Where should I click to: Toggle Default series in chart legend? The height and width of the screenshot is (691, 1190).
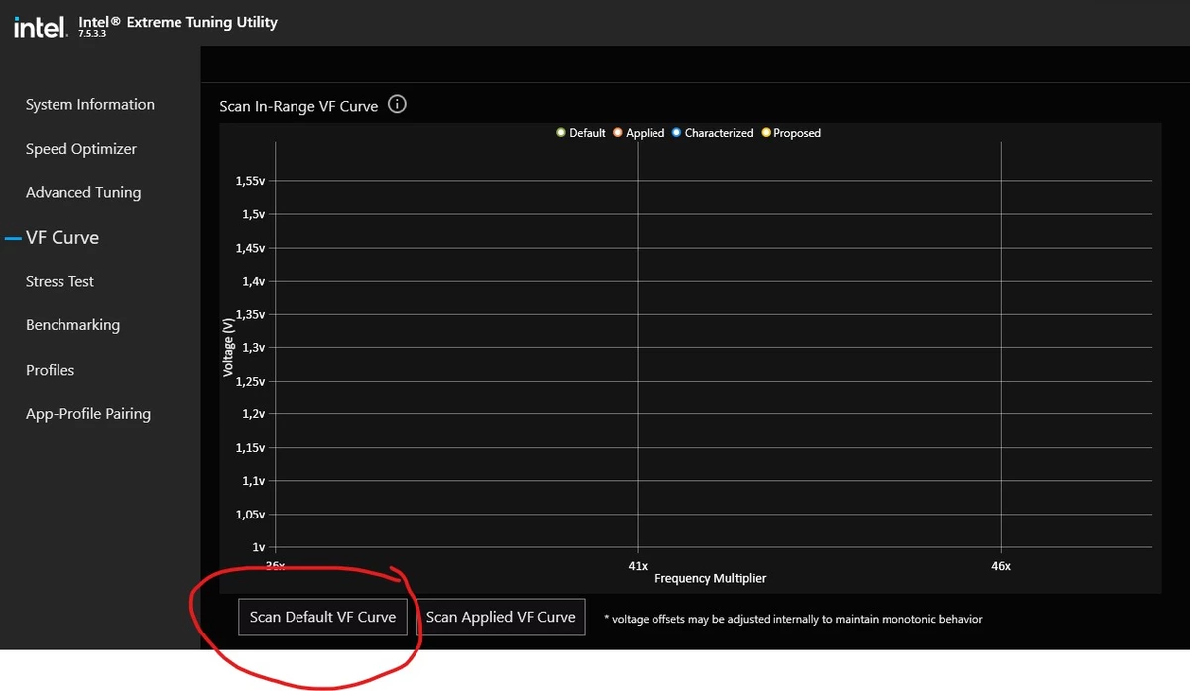point(581,133)
